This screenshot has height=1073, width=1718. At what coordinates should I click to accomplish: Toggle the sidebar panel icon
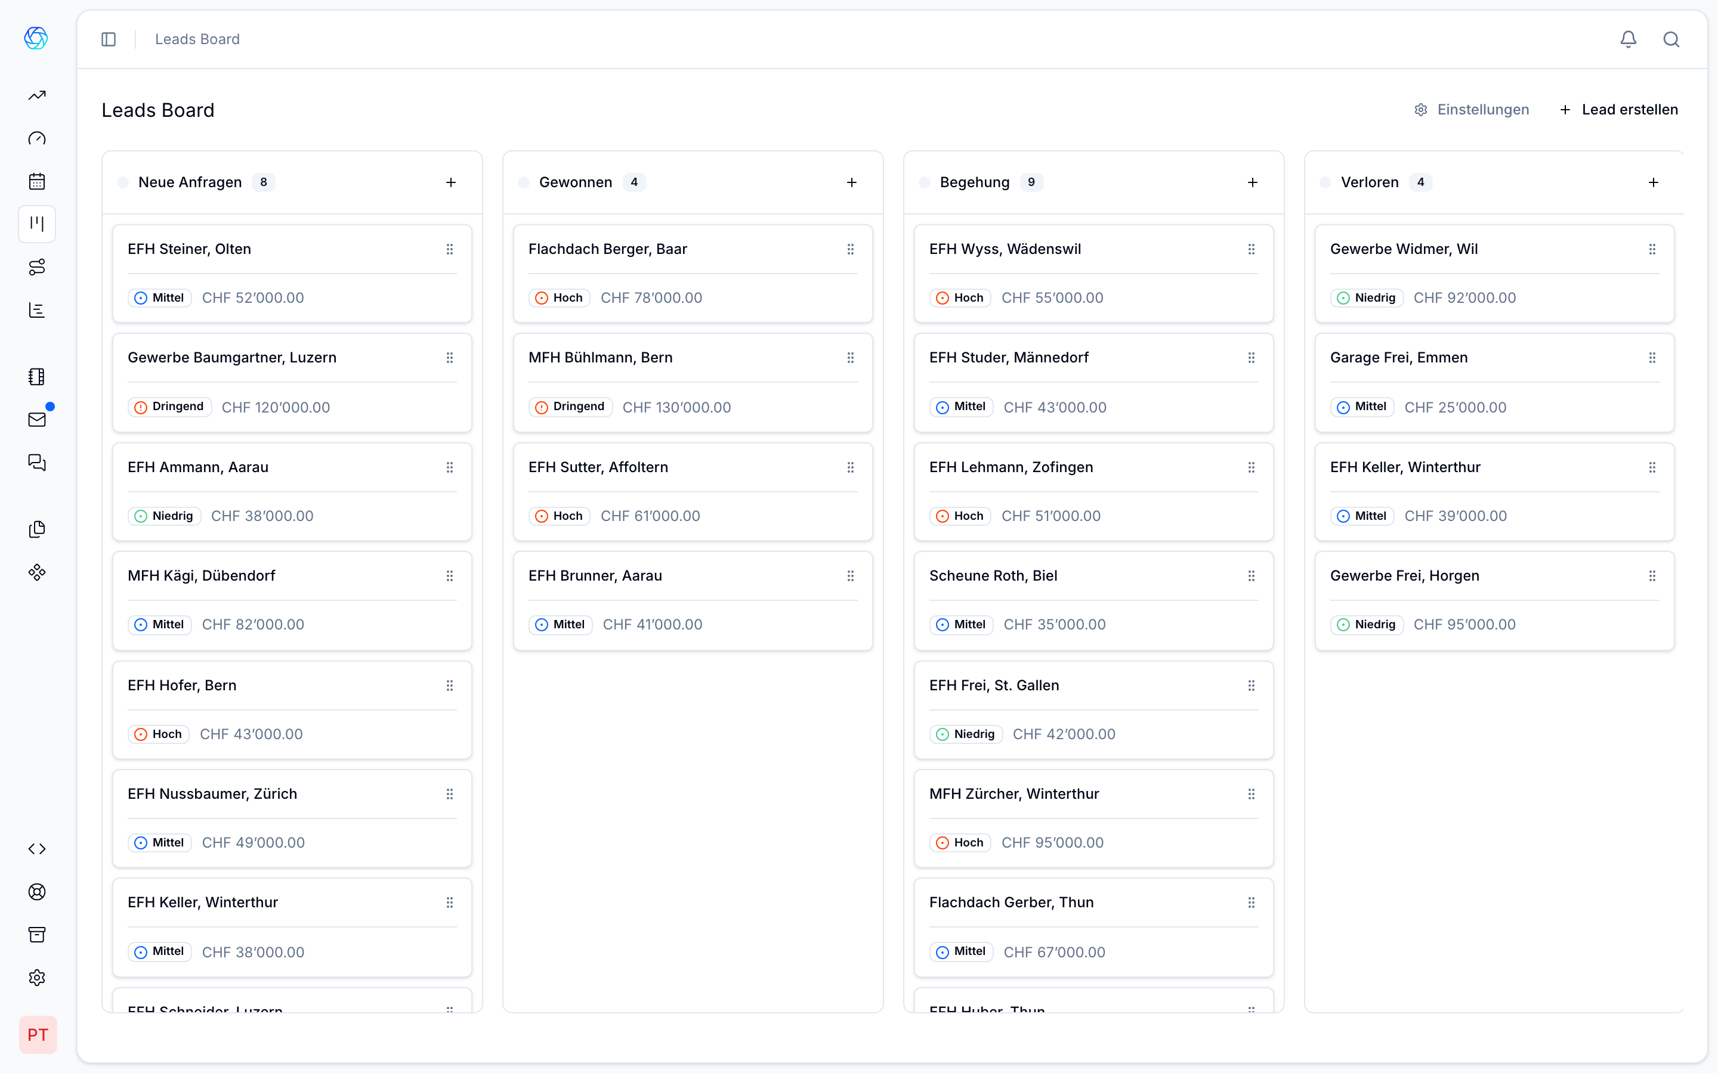109,39
